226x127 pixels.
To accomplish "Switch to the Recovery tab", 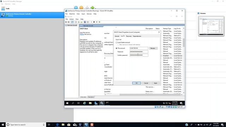I will [129, 36].
